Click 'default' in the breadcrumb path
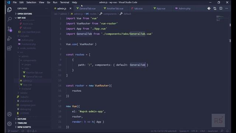This screenshot has width=236, height=133. coord(127,14)
